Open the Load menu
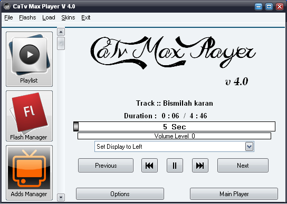287x204 pixels. click(x=49, y=17)
